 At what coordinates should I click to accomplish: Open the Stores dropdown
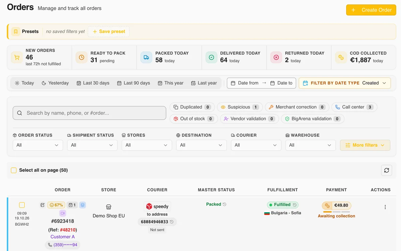coord(147,145)
